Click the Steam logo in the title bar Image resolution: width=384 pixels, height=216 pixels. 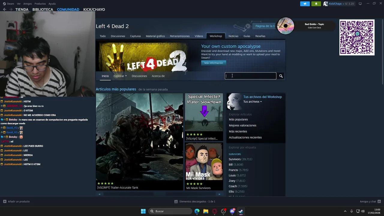[x=4, y=4]
